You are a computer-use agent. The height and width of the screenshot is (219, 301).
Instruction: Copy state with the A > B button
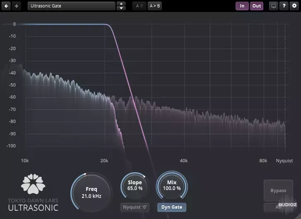[155, 6]
